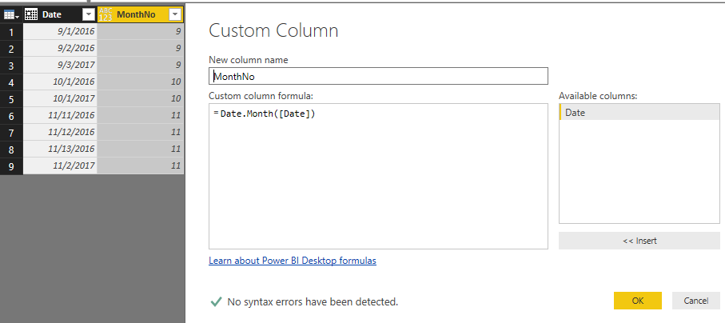Image resolution: width=725 pixels, height=323 pixels.
Task: Click the date cell 10/1/2017
Action: [60, 98]
